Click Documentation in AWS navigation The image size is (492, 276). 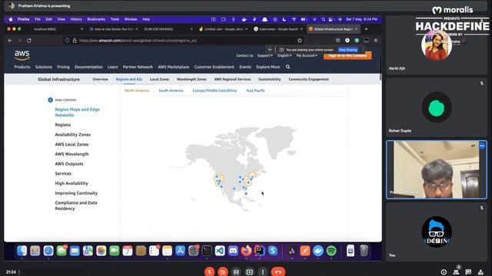(x=88, y=67)
